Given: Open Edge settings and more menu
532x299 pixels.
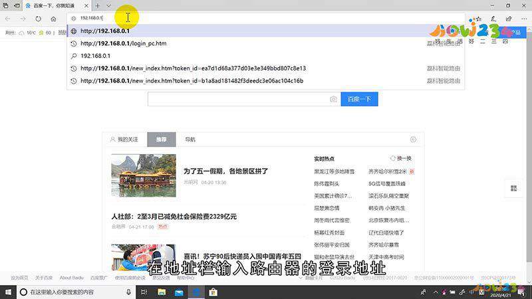Looking at the screenshot, I should (x=523, y=19).
